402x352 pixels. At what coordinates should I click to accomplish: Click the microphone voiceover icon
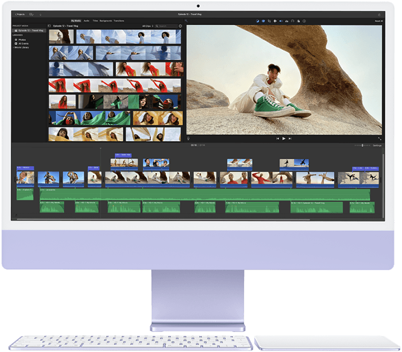188,138
